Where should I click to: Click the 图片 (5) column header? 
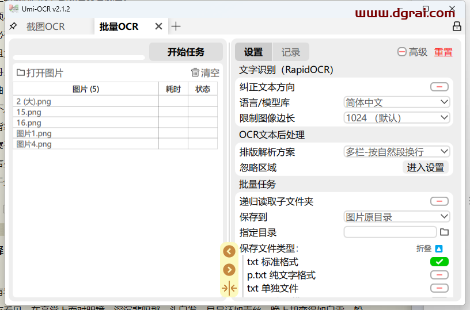pos(86,89)
